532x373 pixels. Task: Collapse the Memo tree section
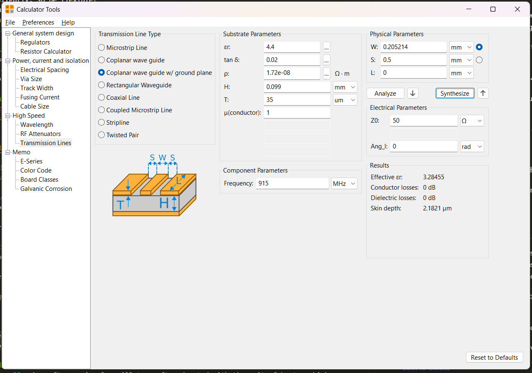pyautogui.click(x=7, y=152)
